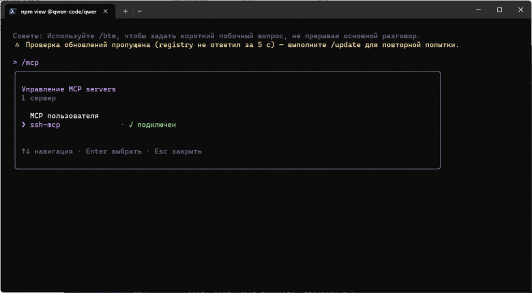The height and width of the screenshot is (293, 532).
Task: Click the selection chevron beside ssh-mcp
Action: [x=23, y=125]
